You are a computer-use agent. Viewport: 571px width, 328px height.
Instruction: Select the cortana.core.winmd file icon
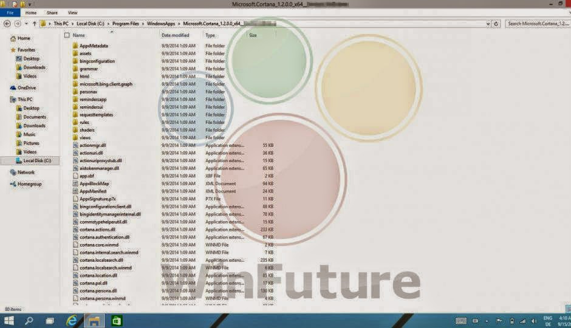click(x=75, y=244)
